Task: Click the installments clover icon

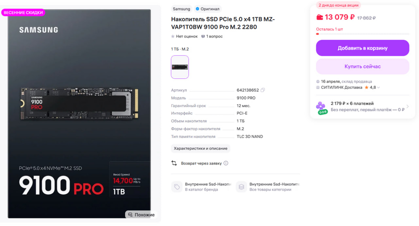Action: pos(321,106)
